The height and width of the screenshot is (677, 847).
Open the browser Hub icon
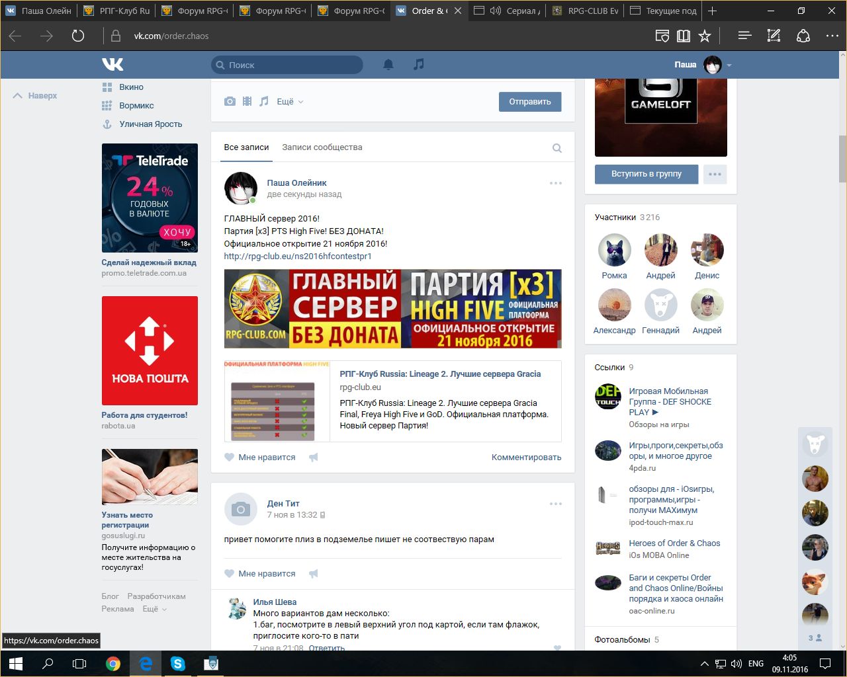744,36
